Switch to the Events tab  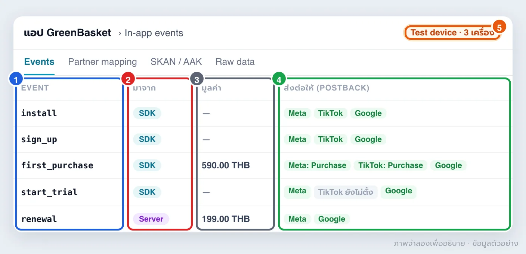point(39,62)
